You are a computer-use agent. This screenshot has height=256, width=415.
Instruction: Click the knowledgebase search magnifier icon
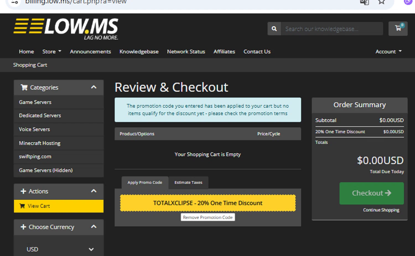coord(274,29)
